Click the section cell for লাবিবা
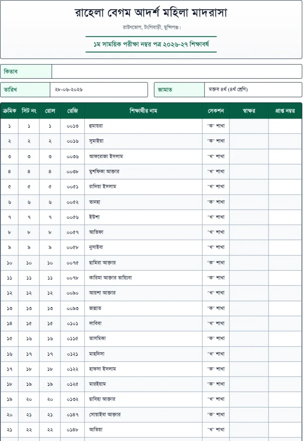304x441 pixels. pos(216,323)
